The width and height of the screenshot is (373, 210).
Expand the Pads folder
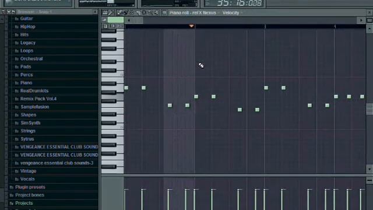[26, 67]
